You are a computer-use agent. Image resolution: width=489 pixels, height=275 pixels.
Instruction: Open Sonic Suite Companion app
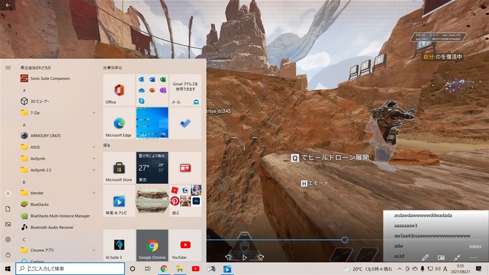click(x=50, y=79)
